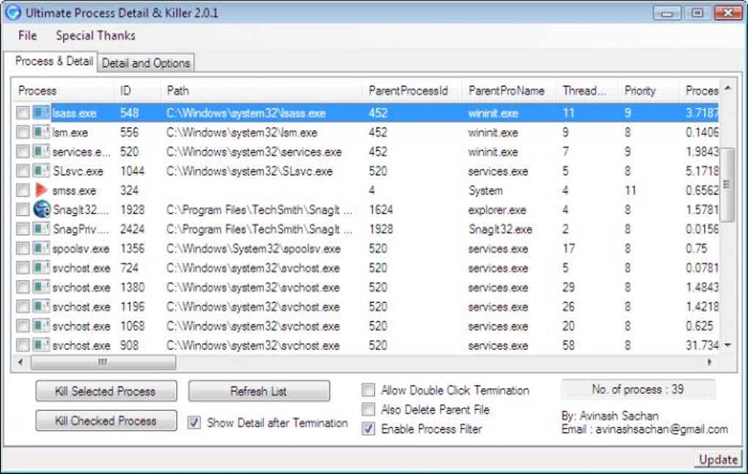Uncheck Show Detail after Termination

194,423
